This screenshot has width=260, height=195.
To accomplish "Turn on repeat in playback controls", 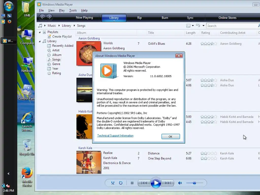I will pos(121,183).
